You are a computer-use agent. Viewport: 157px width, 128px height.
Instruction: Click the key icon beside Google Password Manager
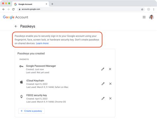click(21, 66)
